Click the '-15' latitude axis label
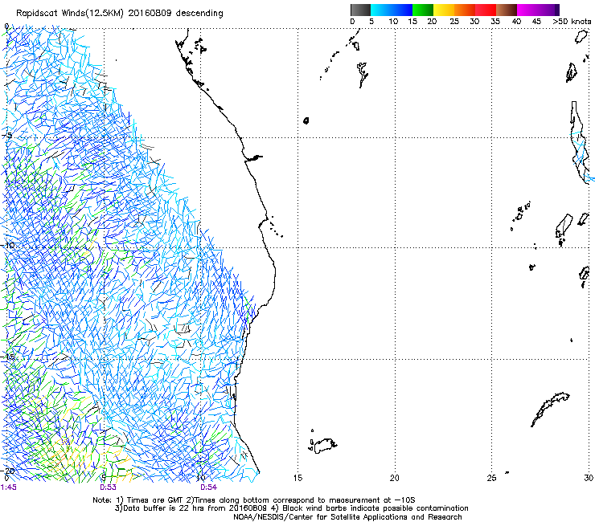The width and height of the screenshot is (595, 522). [8, 357]
